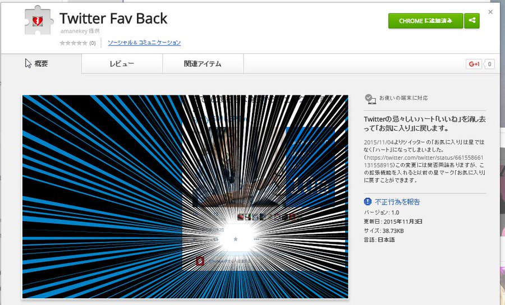Switch to the レビュー tab

point(122,64)
